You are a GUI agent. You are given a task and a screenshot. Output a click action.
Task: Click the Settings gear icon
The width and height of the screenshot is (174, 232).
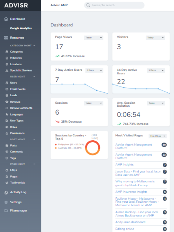tap(6, 202)
